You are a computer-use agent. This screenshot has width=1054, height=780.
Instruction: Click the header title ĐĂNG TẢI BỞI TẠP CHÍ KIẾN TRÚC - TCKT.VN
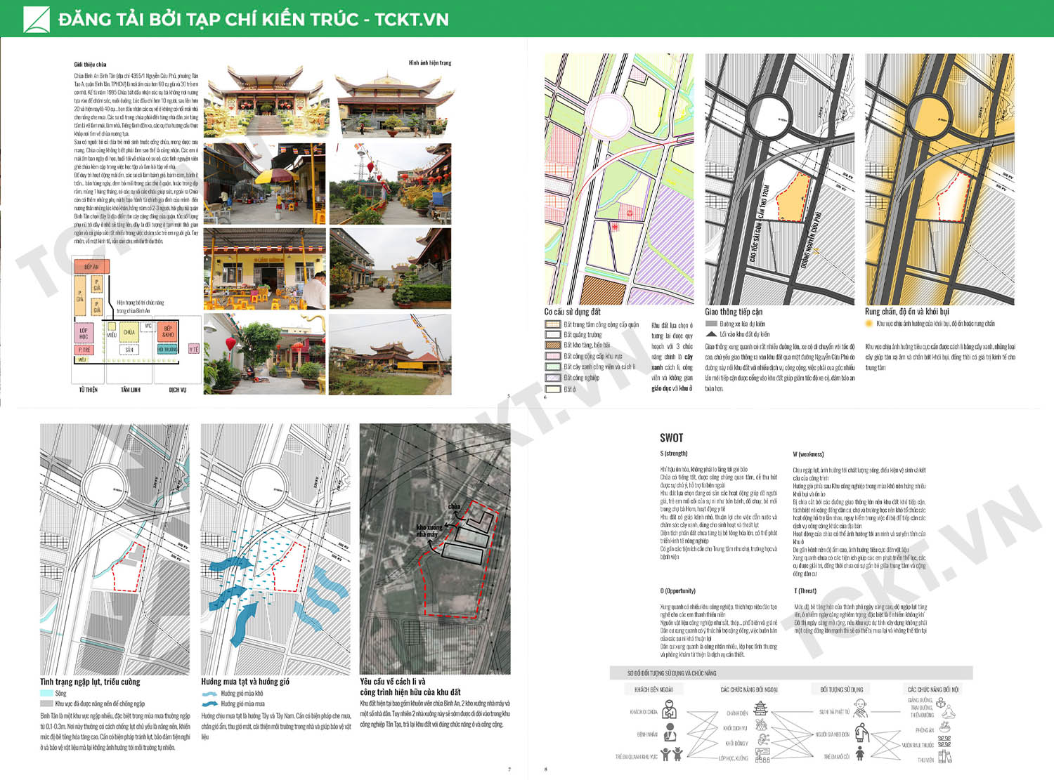coord(254,19)
